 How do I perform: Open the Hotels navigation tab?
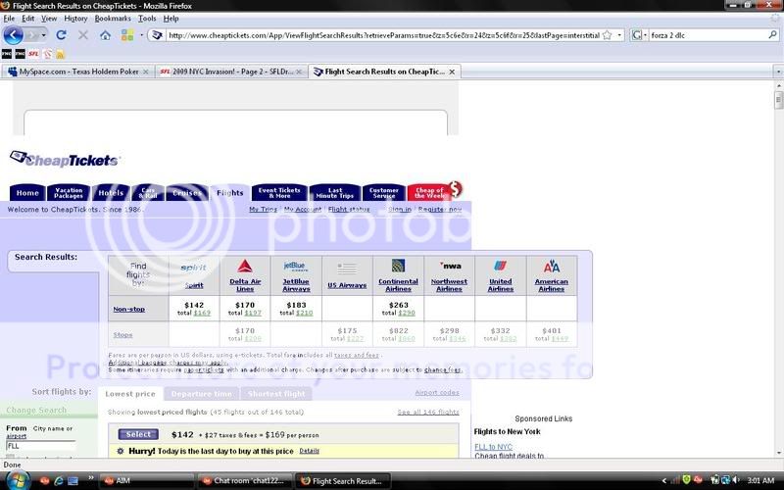tap(111, 193)
